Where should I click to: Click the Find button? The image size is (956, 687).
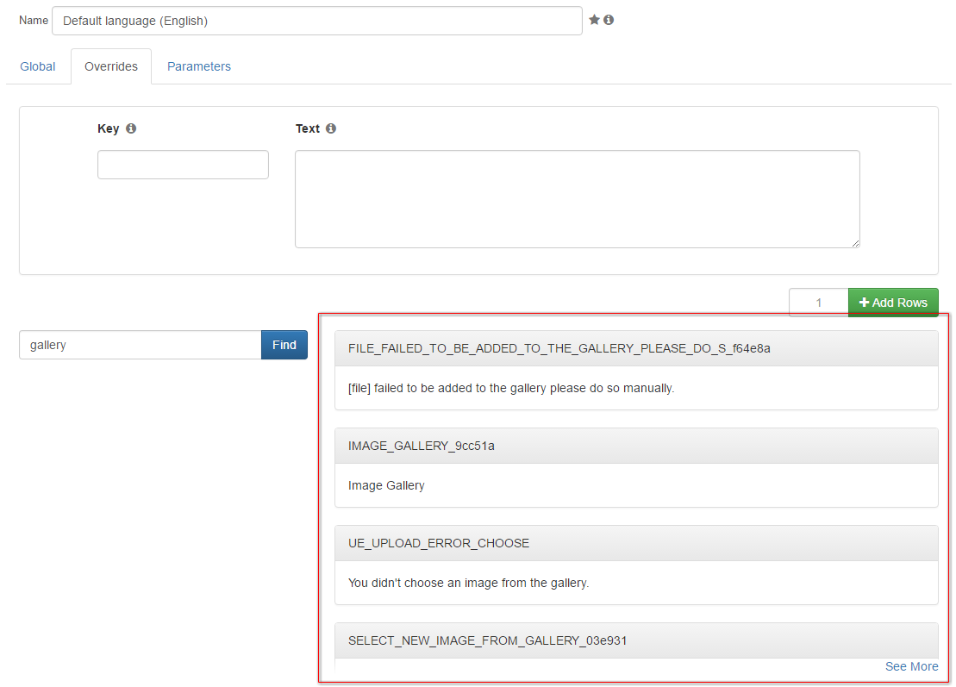(x=284, y=345)
